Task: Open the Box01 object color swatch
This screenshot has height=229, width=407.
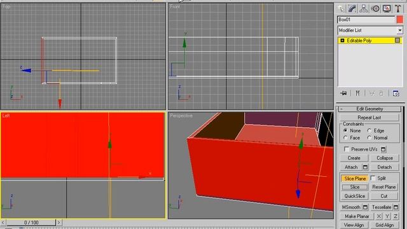Action: click(400, 20)
